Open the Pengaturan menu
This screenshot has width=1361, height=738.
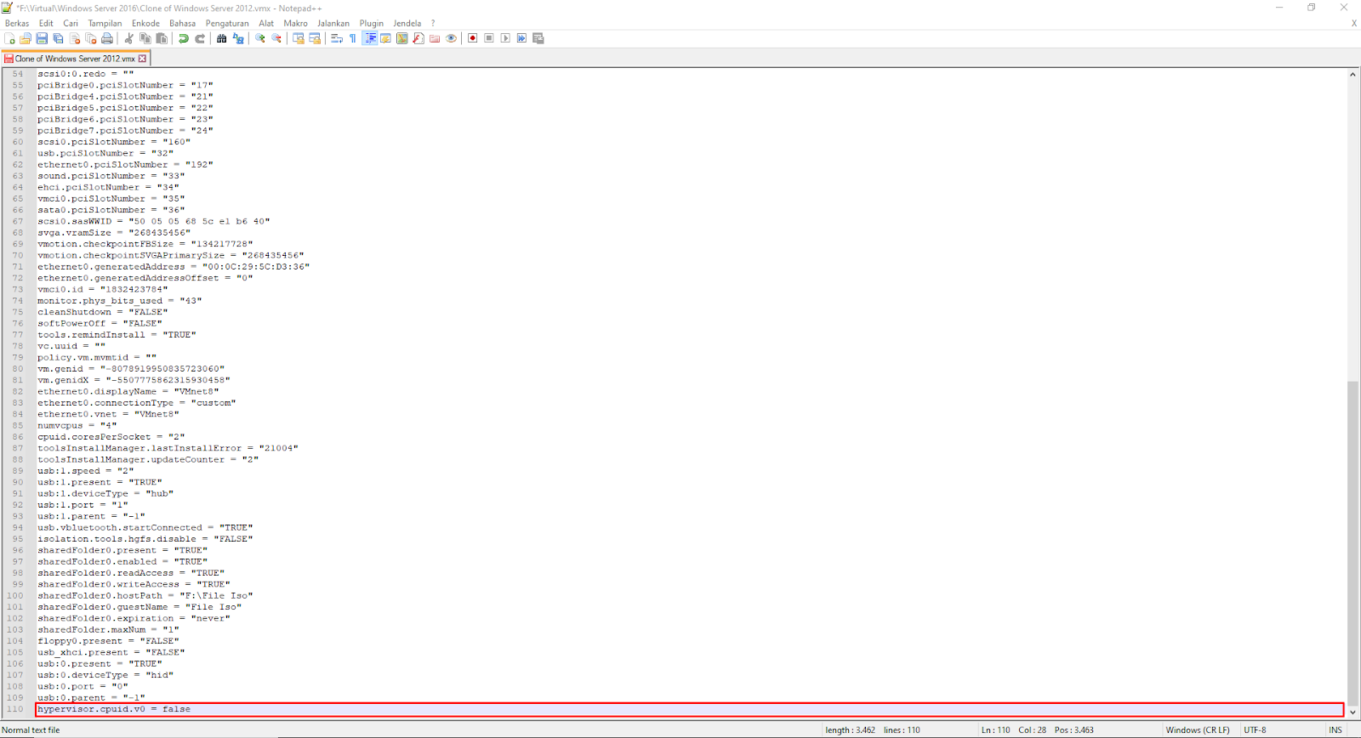click(227, 23)
